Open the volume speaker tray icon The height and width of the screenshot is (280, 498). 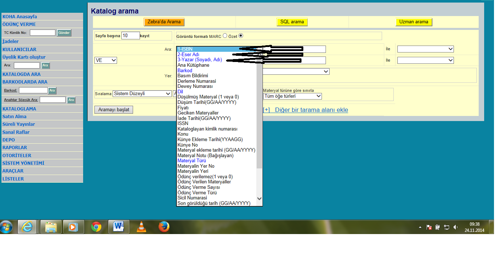[x=455, y=227]
